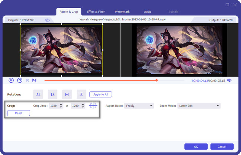
Task: Cancel the editing dialog
Action: pos(222,147)
